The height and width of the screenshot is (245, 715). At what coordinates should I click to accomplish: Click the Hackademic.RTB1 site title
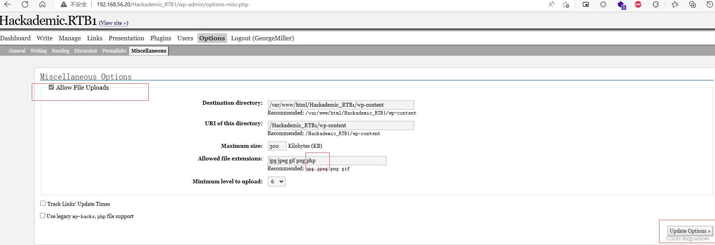coord(48,21)
